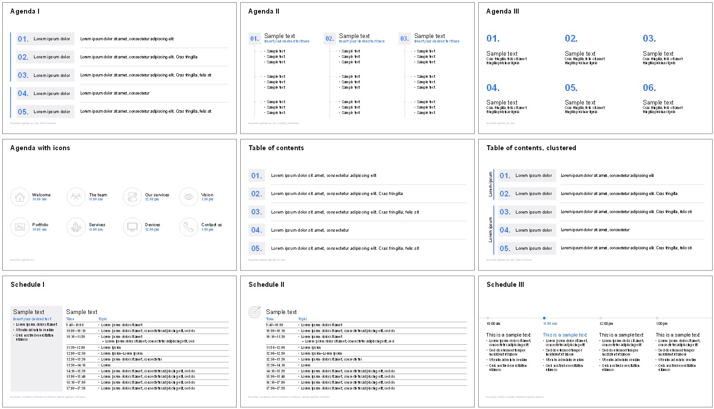Select the 10:00 am timeline dot in Schedule III

pos(488,318)
